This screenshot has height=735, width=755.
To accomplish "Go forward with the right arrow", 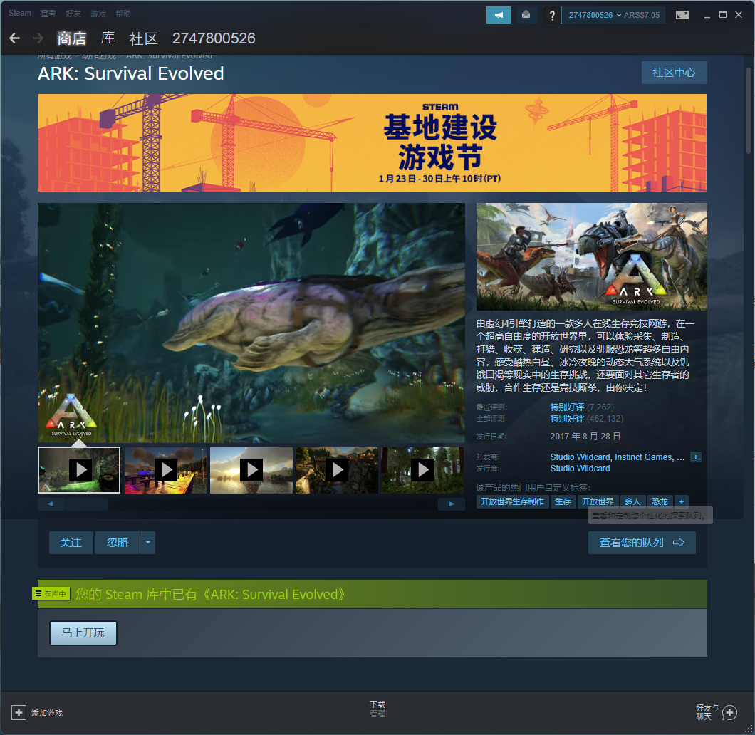I will (38, 38).
